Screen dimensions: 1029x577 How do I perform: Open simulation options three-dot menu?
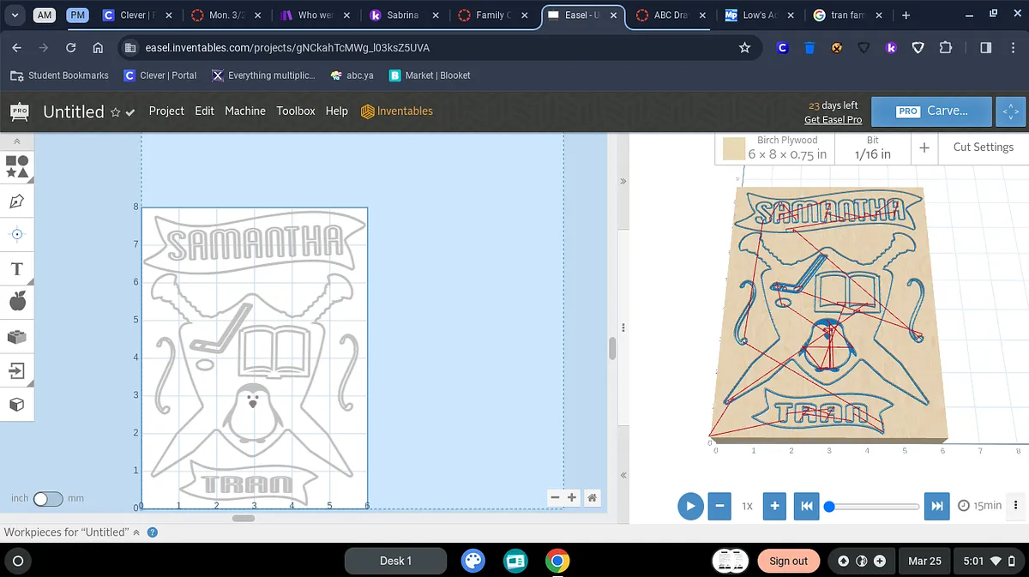pyautogui.click(x=1016, y=506)
